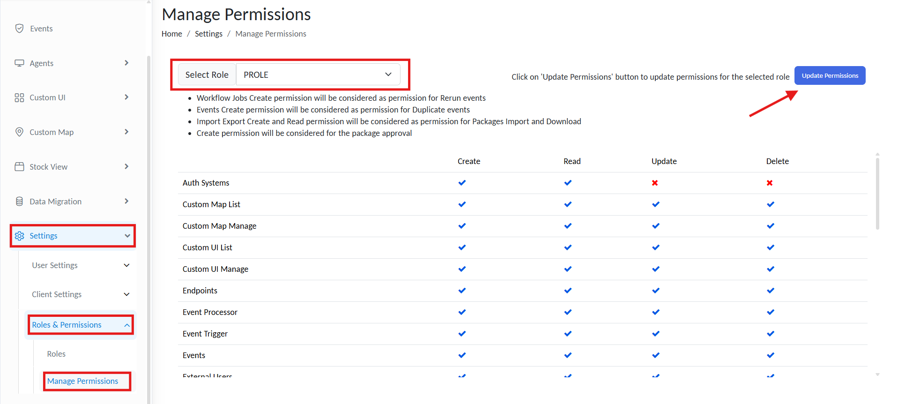The width and height of the screenshot is (898, 404).
Task: Toggle Auth Systems Update permission red cross
Action: 655,183
